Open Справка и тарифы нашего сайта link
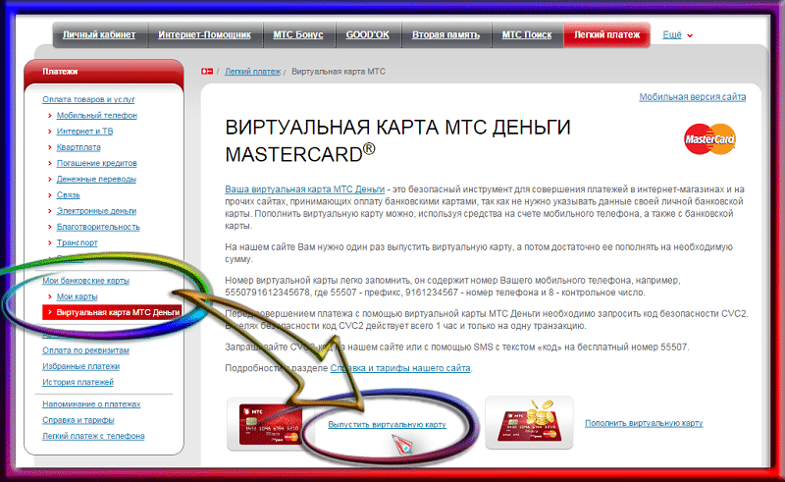 (x=400, y=368)
